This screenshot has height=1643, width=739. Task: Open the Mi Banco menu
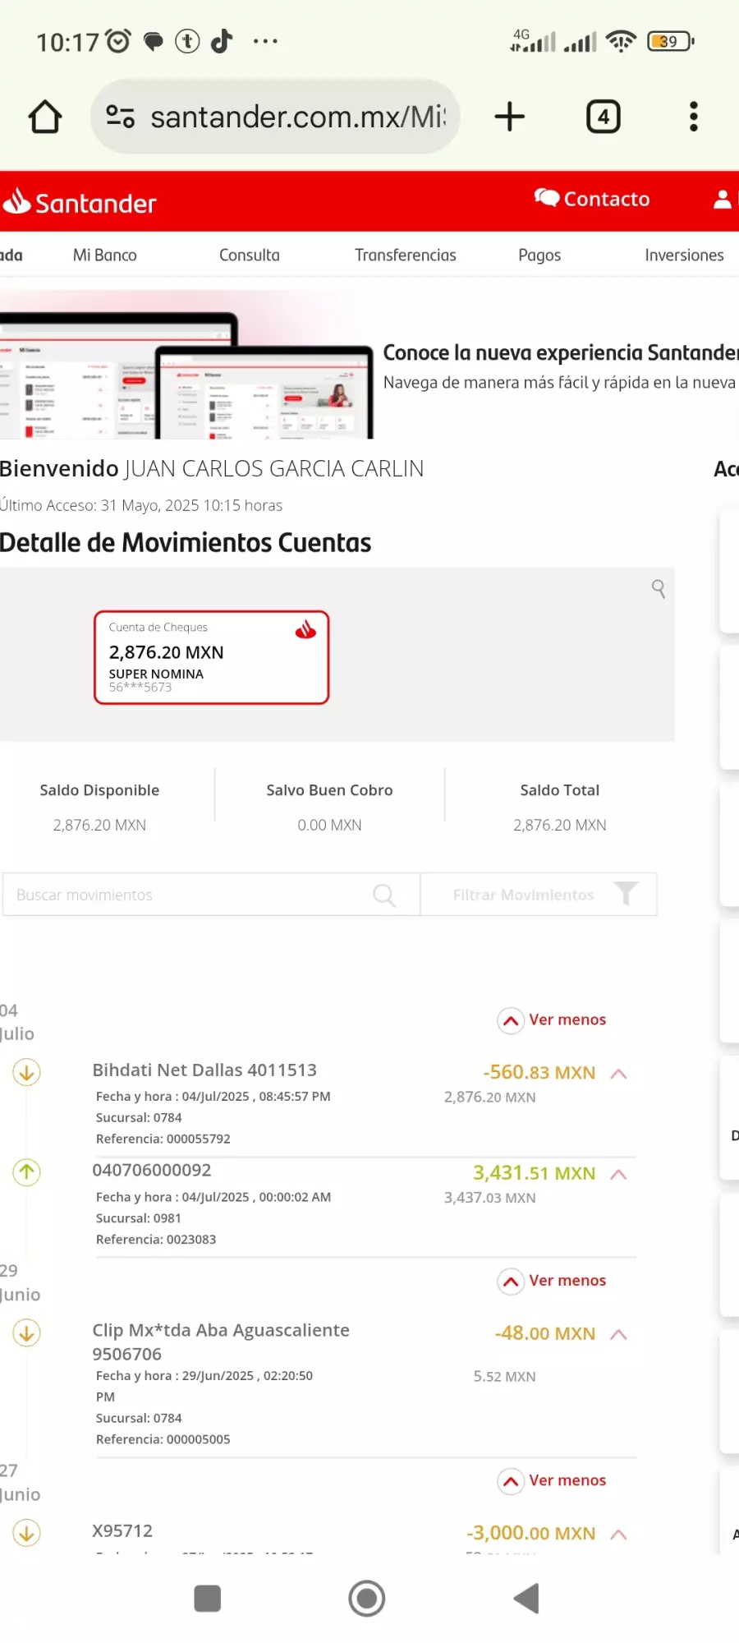(x=105, y=255)
